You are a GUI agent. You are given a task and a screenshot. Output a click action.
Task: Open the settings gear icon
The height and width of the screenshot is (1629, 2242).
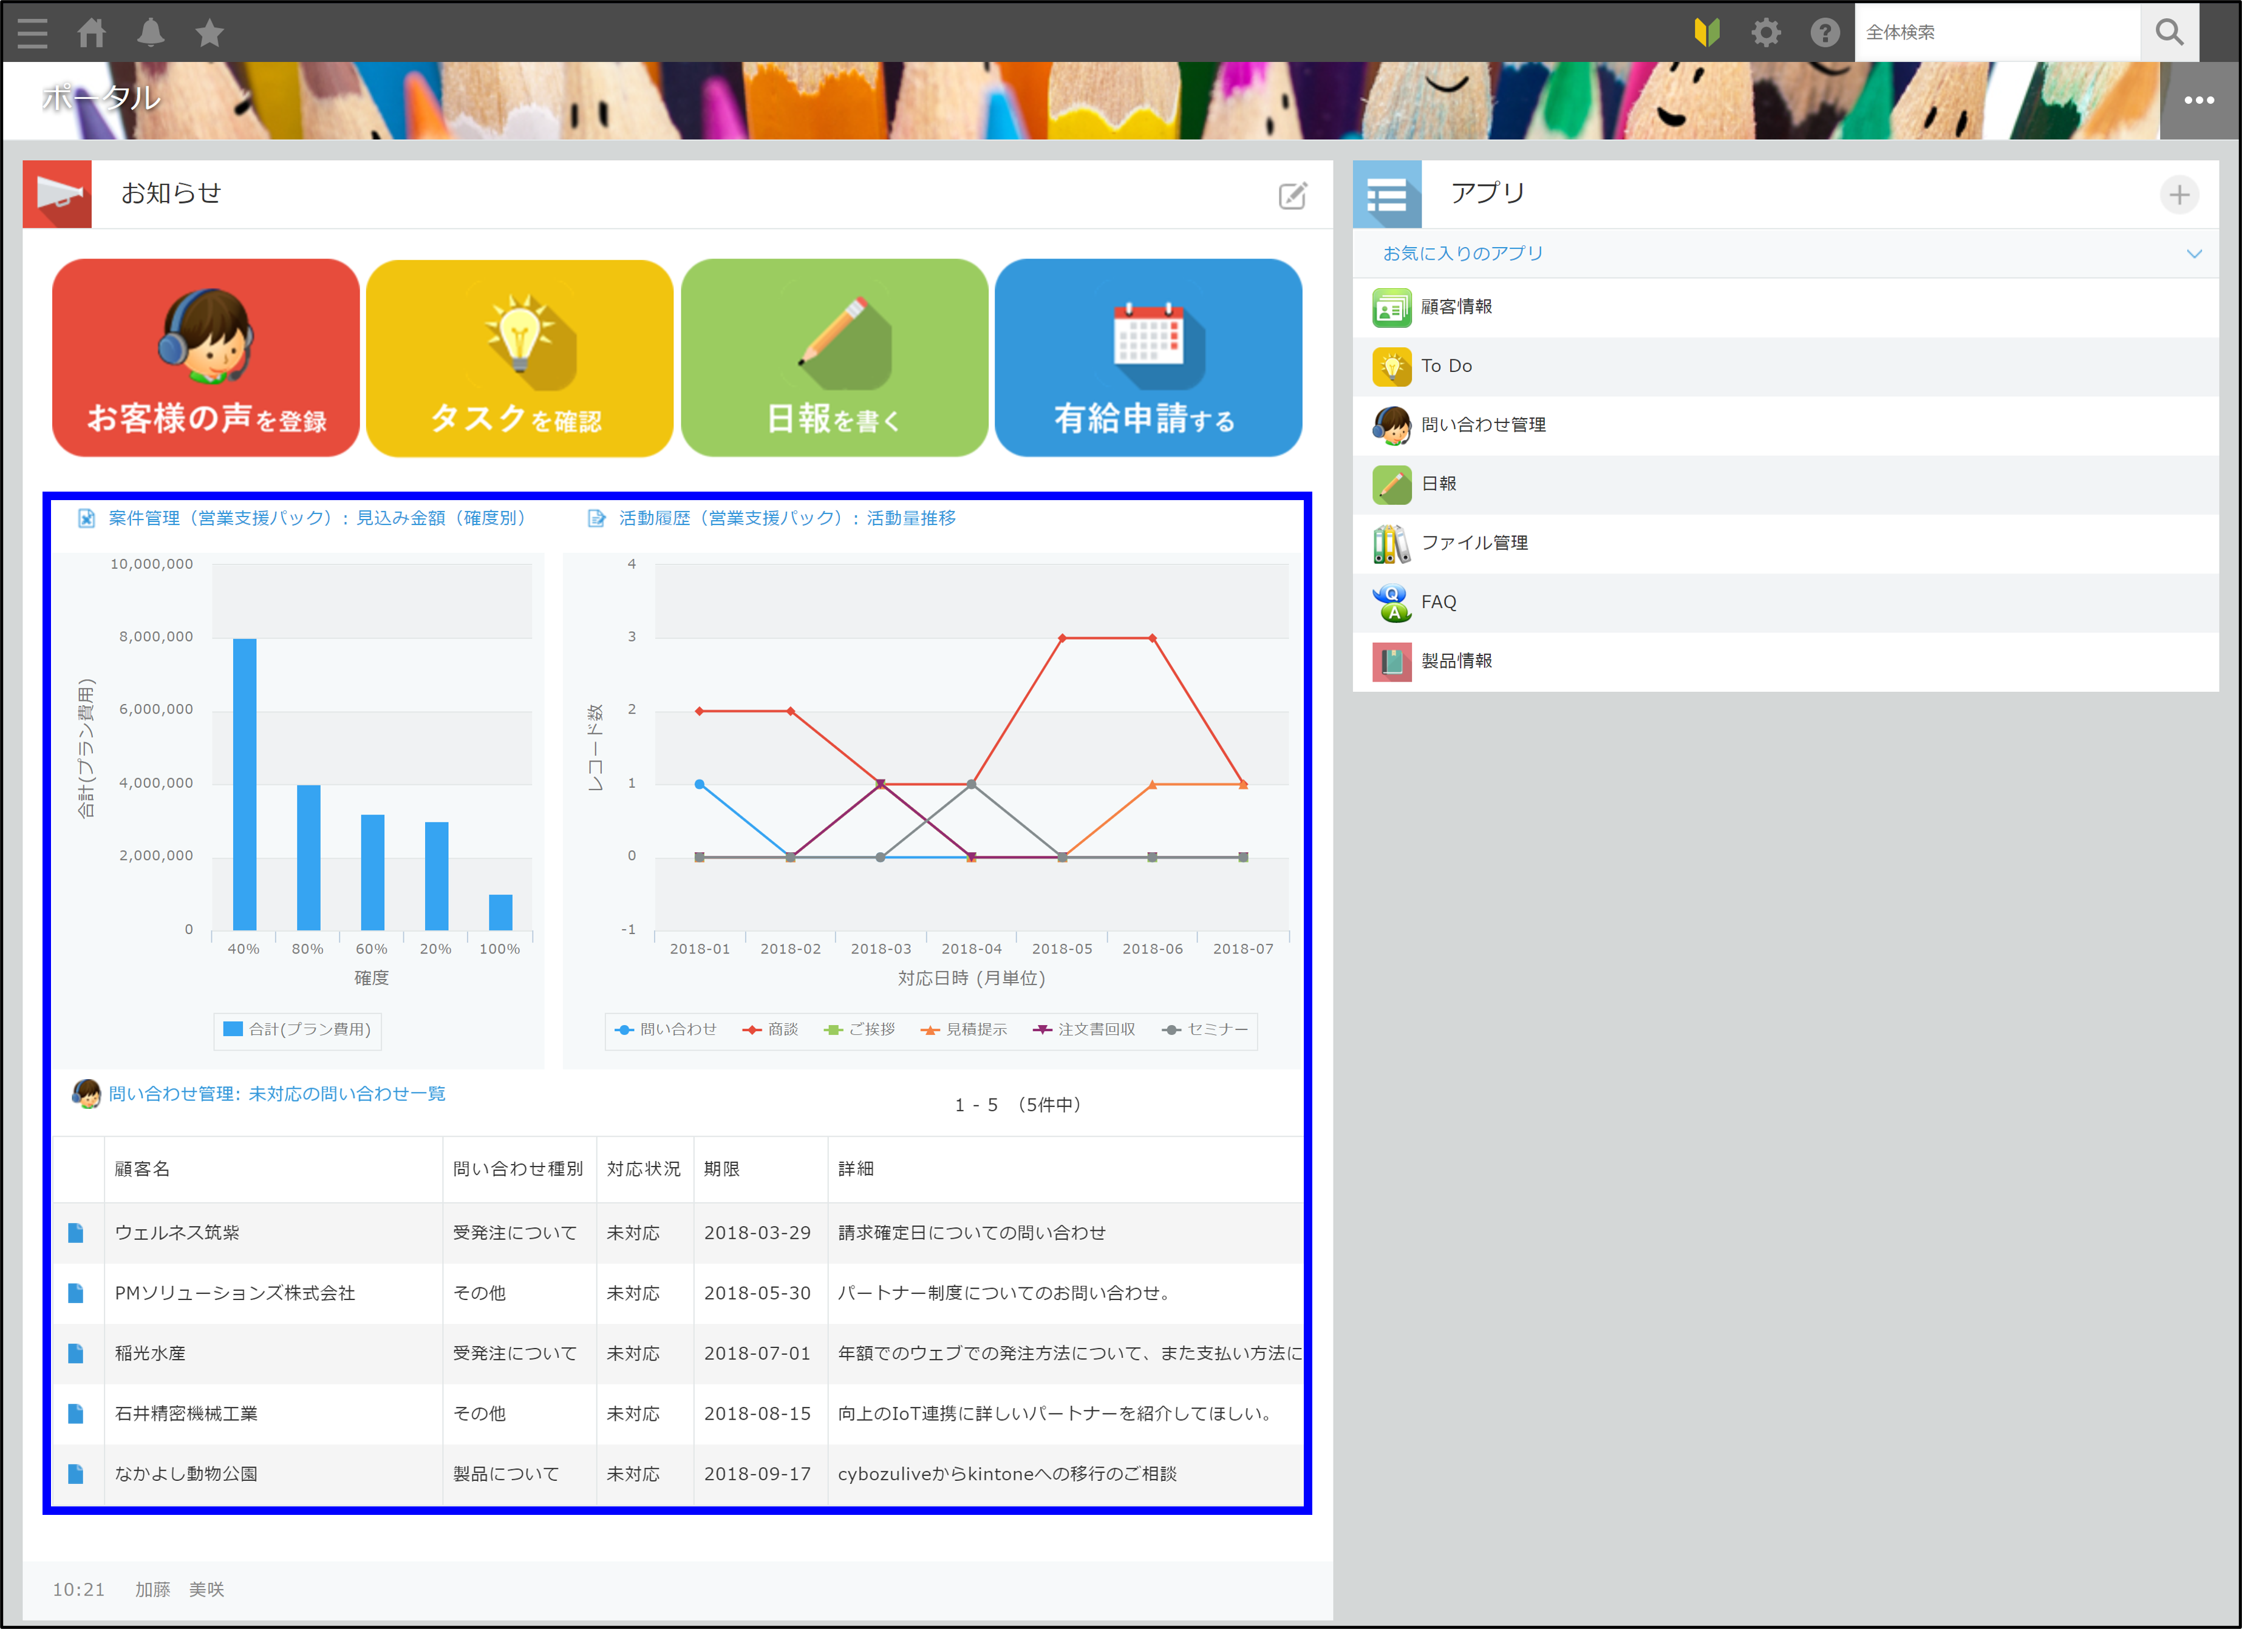pyautogui.click(x=1765, y=33)
